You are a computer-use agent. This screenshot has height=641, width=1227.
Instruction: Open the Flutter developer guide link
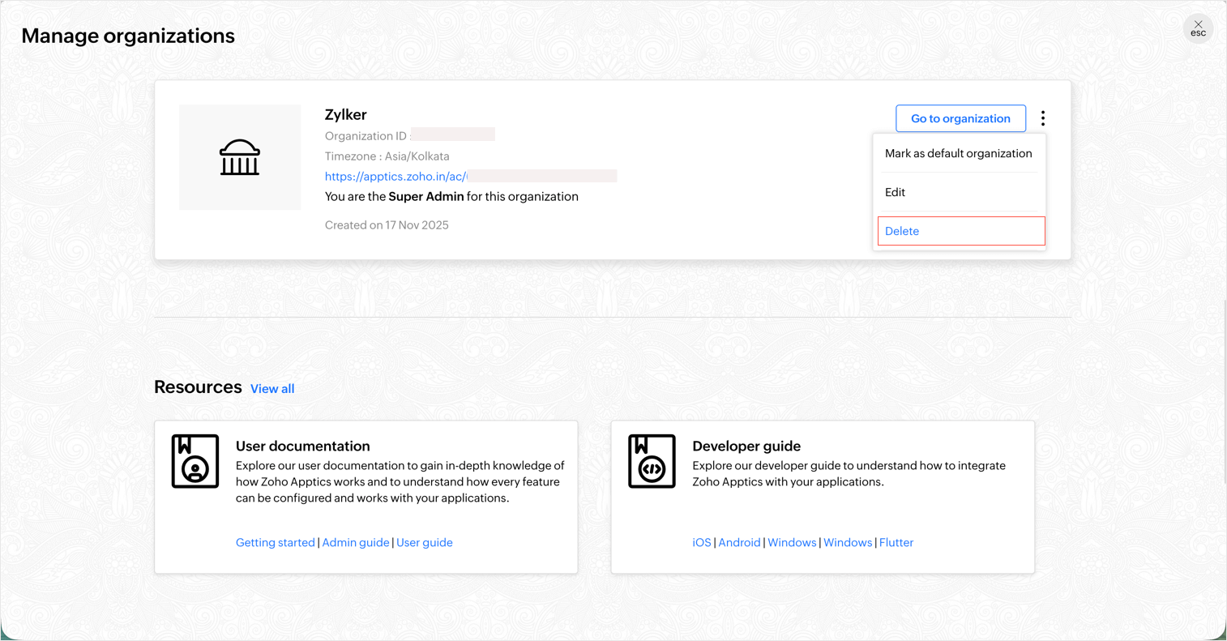(896, 542)
